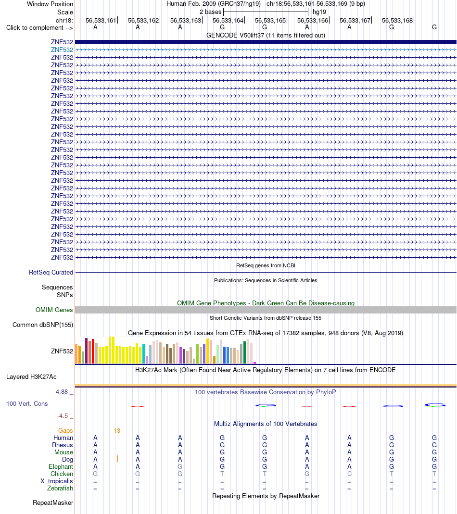Click the magenta bar in GTEx expression chart
The image size is (457, 514).
[255, 363]
